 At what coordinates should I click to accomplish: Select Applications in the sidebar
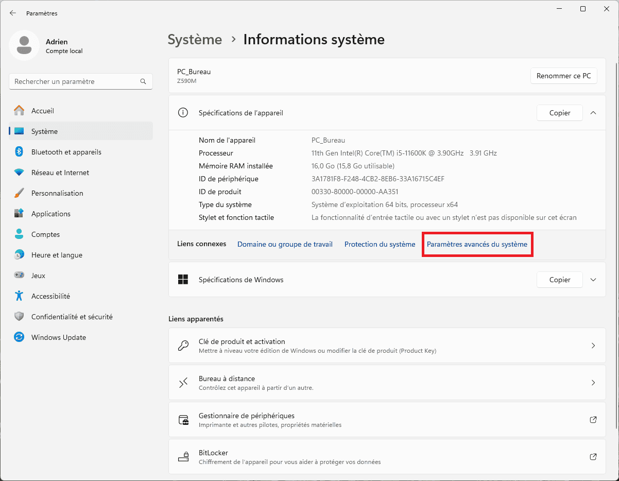coord(81,214)
